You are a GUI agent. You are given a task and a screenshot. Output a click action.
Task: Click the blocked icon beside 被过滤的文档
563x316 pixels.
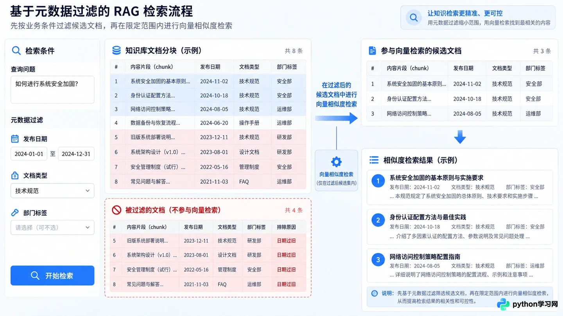tap(117, 210)
